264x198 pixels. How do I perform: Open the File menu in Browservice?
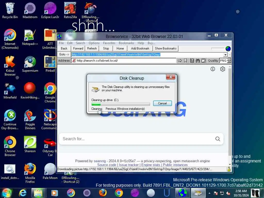[x=61, y=43]
